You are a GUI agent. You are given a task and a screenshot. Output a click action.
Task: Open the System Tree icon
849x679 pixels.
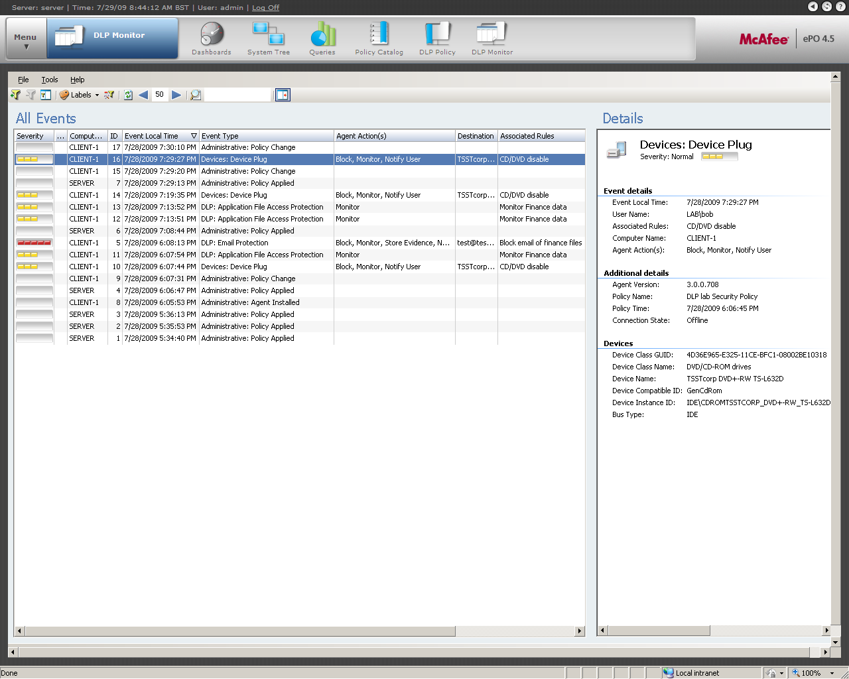tap(269, 38)
